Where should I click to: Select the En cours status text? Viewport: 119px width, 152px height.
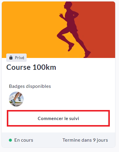24,140
